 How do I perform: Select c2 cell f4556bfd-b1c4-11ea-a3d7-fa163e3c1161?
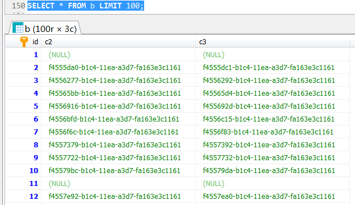(x=118, y=119)
